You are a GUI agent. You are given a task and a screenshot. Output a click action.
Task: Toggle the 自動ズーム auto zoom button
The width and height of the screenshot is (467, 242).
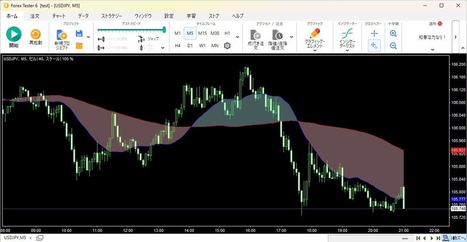click(x=454, y=238)
